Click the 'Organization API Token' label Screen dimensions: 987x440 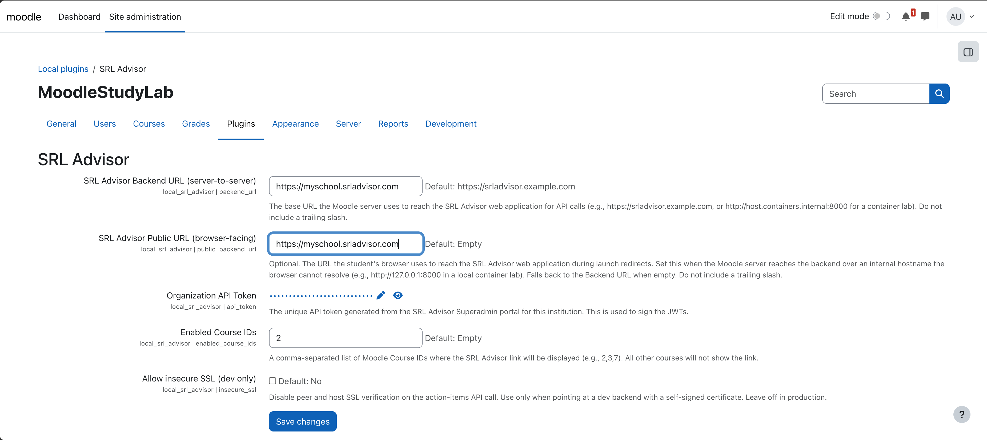click(211, 296)
